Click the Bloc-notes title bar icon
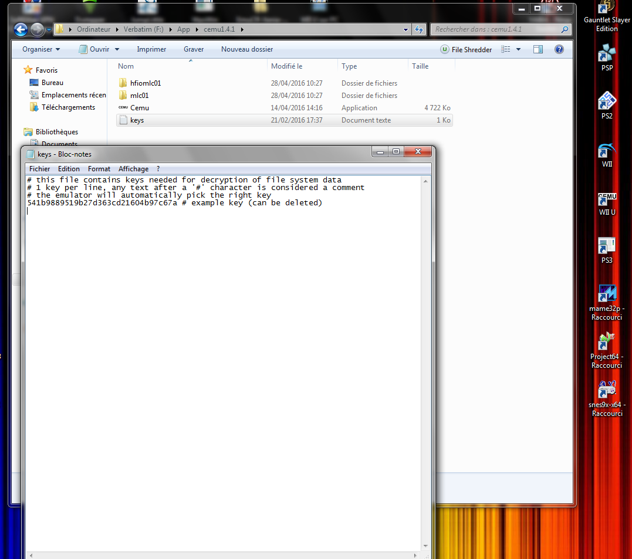 coord(31,154)
